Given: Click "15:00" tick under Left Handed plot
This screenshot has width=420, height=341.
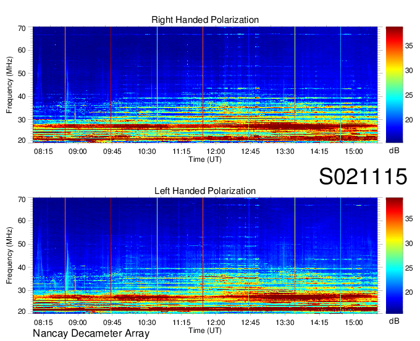Looking at the screenshot, I should point(354,322).
